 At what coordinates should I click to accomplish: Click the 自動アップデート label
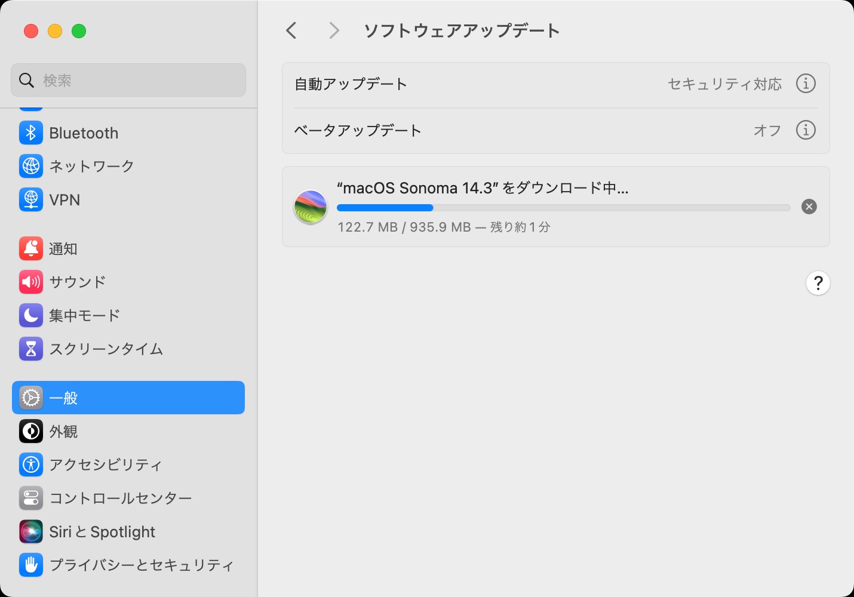coord(351,84)
